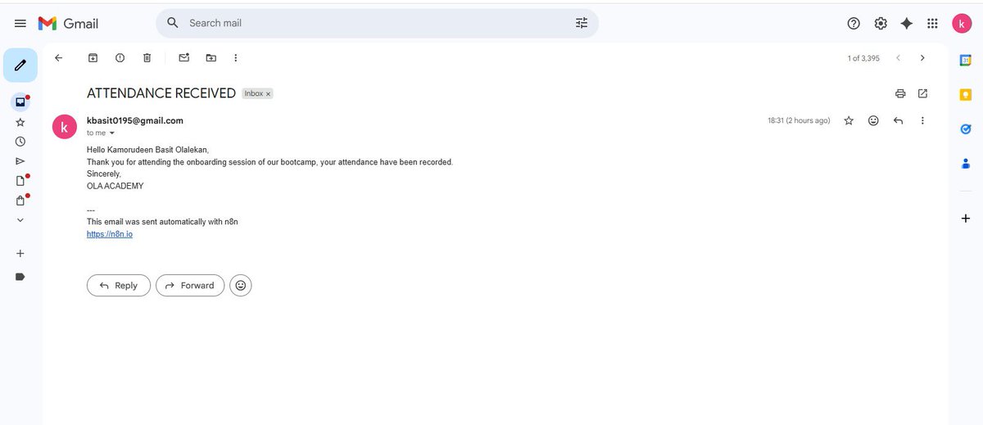The width and height of the screenshot is (983, 425).
Task: Open Google Tasks side panel
Action: [x=966, y=129]
